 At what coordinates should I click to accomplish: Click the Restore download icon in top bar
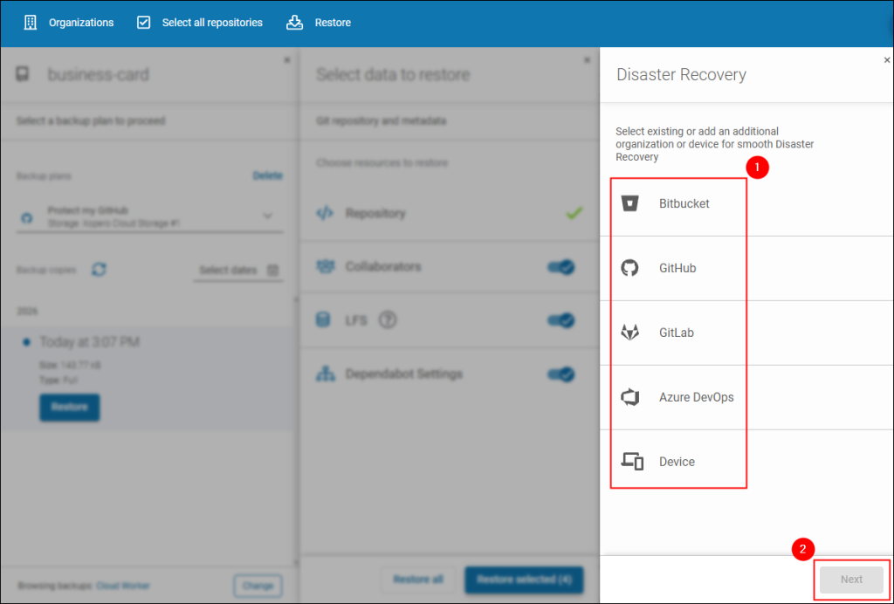coord(295,23)
